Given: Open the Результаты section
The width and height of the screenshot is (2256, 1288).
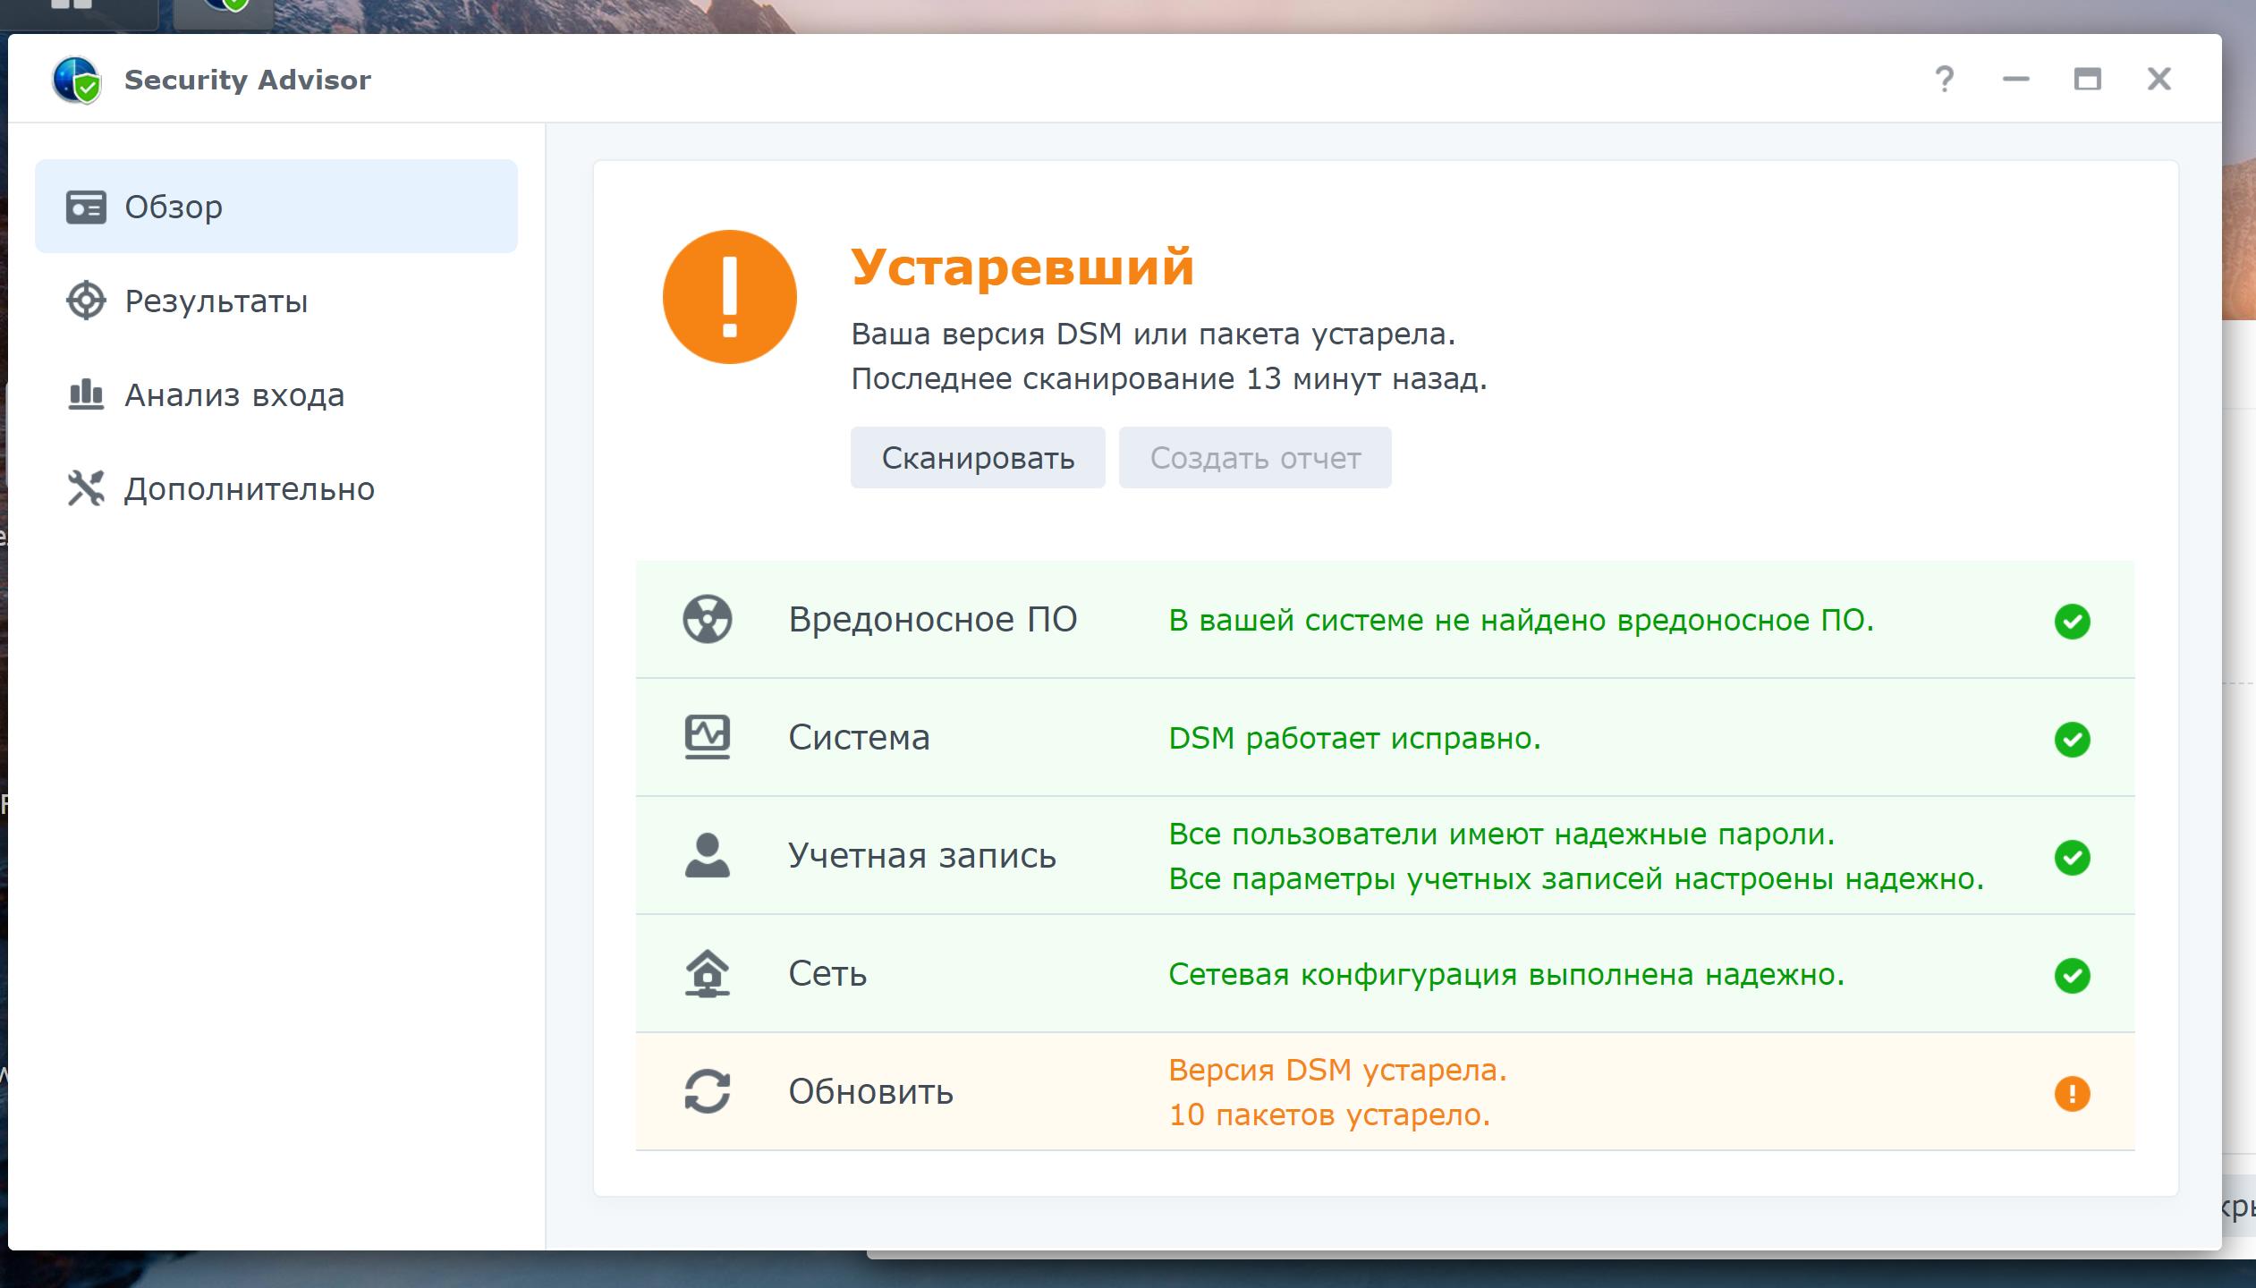Looking at the screenshot, I should click(216, 301).
